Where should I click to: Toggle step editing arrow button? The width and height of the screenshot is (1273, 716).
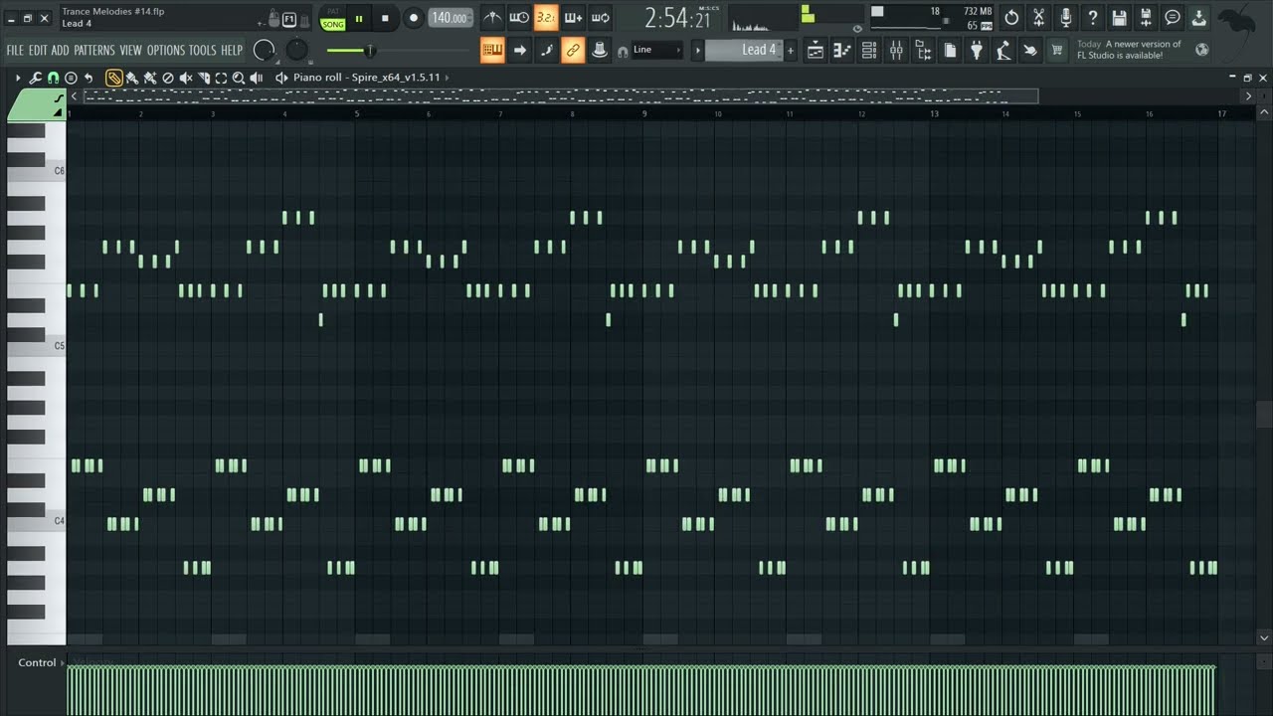[x=519, y=51]
